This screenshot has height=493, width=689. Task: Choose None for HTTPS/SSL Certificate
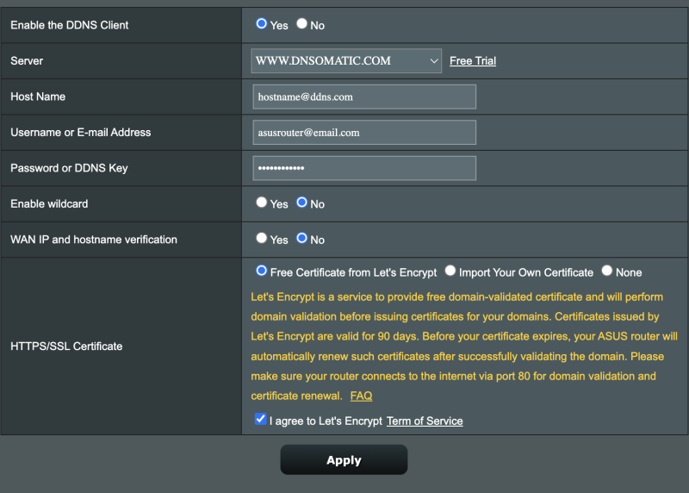pyautogui.click(x=607, y=271)
